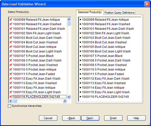Click product list vertical scrollbar thumb

[x=69, y=24]
